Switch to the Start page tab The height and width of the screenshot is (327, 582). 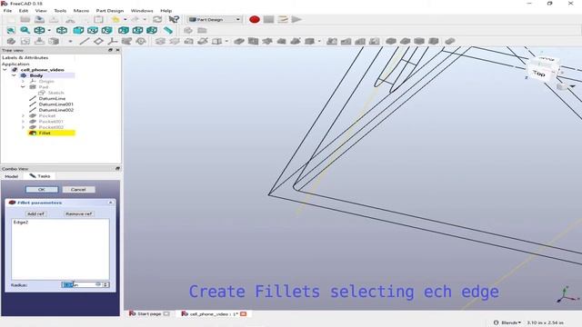point(149,313)
